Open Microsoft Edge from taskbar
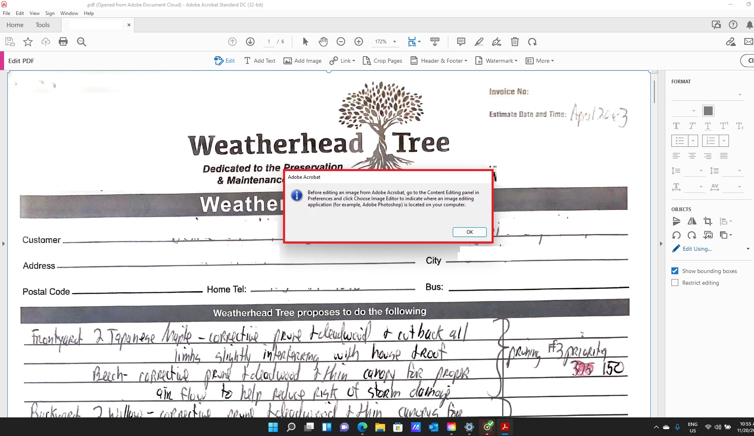 tap(362, 427)
